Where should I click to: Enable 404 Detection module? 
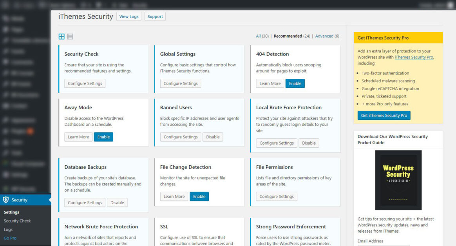tap(295, 83)
